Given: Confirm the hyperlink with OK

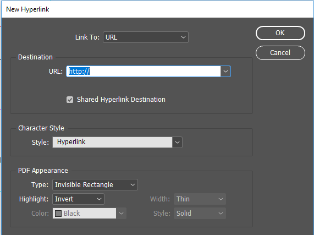Looking at the screenshot, I should pos(280,33).
